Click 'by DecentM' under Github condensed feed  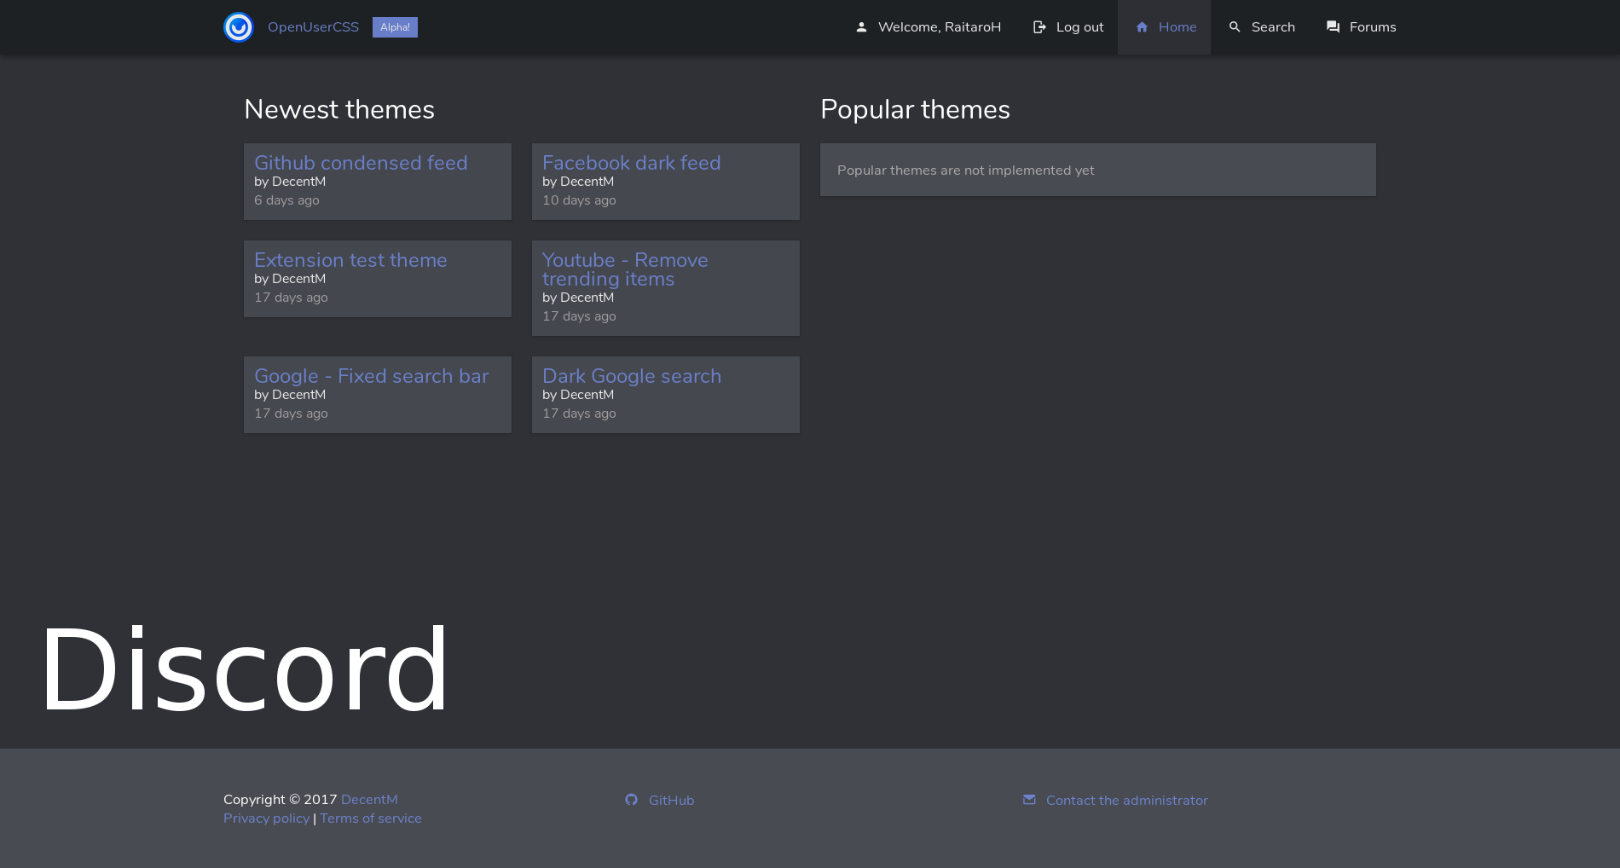[x=290, y=182]
